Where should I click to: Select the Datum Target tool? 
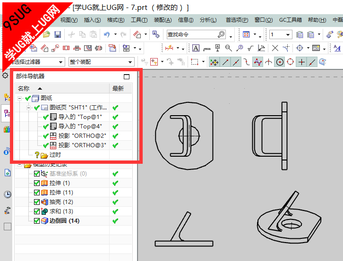(229, 48)
